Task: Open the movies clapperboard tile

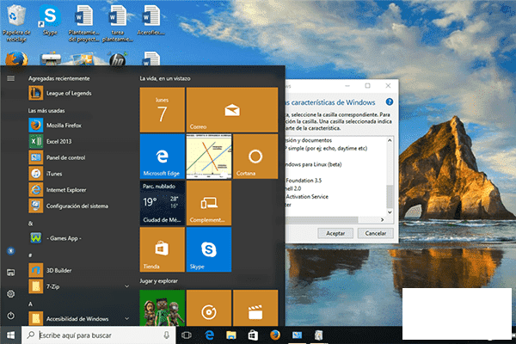Action: point(255,308)
